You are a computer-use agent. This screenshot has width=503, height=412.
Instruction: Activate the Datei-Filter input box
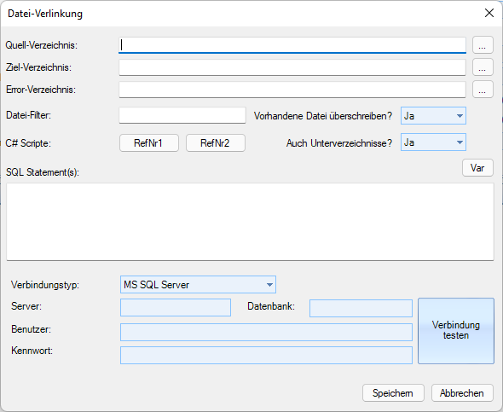pos(182,115)
